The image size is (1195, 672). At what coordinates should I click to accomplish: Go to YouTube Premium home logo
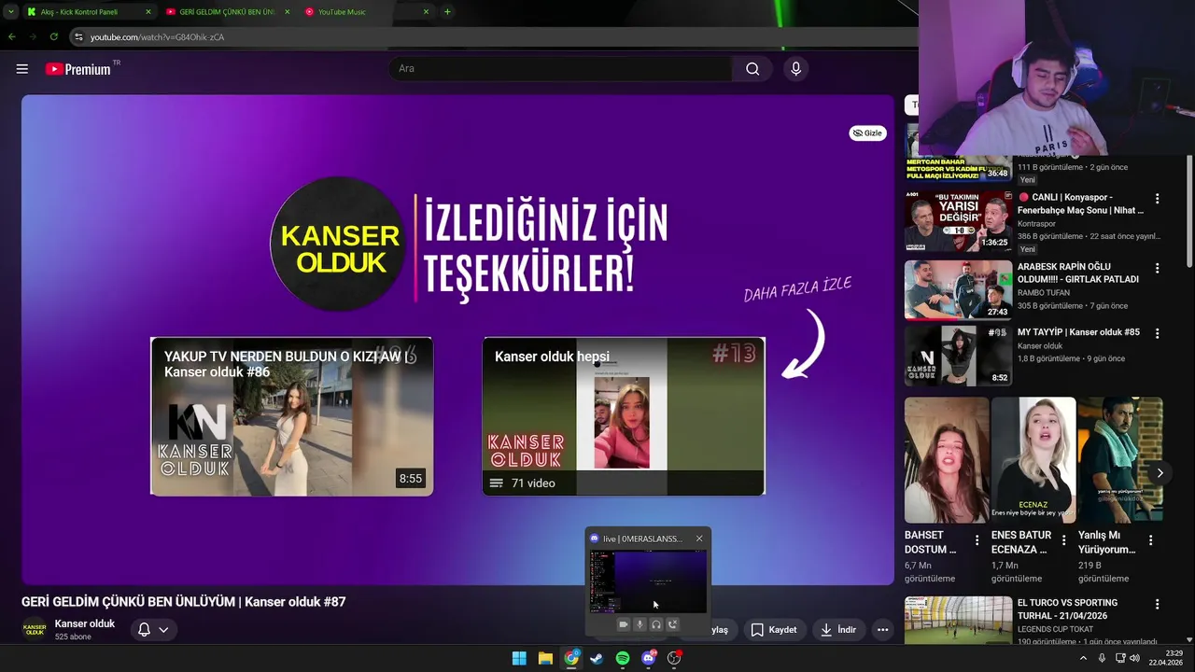point(78,69)
